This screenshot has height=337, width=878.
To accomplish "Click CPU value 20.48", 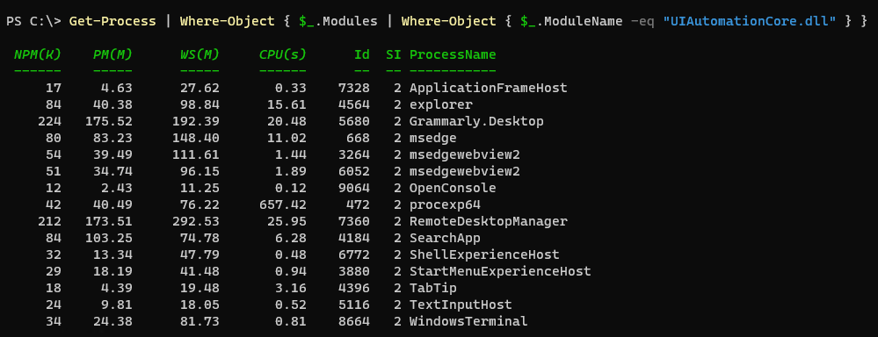I will click(287, 121).
